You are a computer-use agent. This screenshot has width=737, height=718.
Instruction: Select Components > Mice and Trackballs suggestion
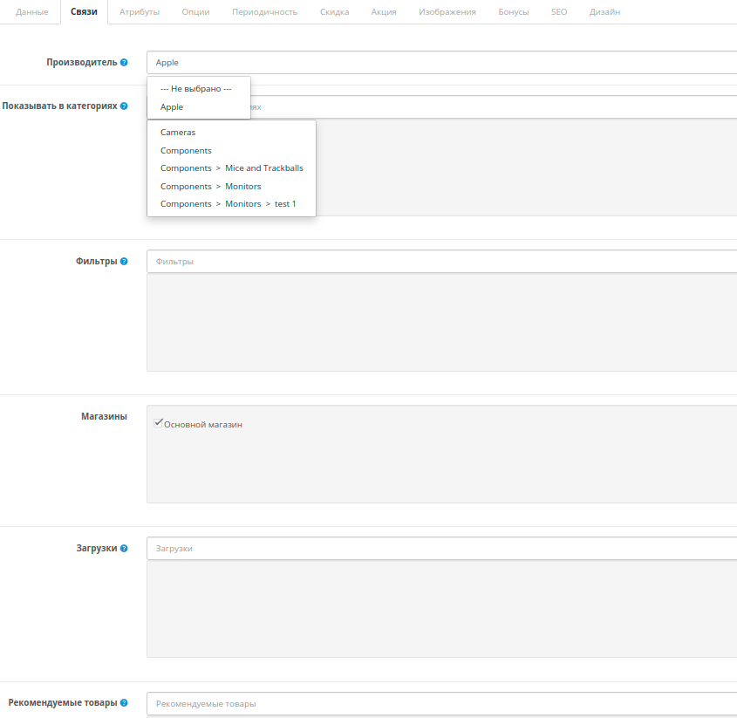[231, 168]
